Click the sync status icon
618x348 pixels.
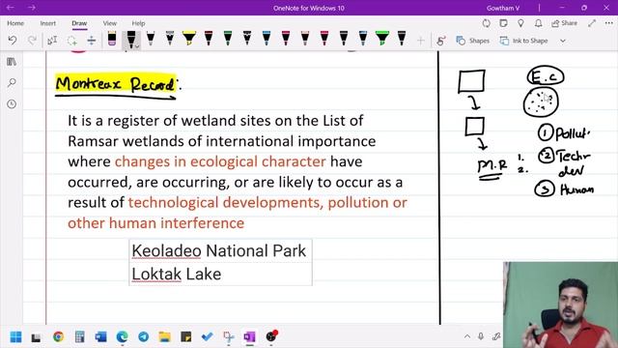coord(487,23)
